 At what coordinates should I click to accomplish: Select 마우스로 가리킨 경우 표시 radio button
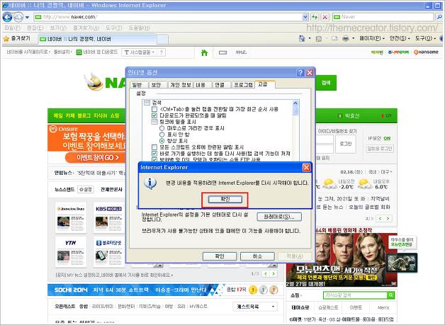tap(162, 128)
